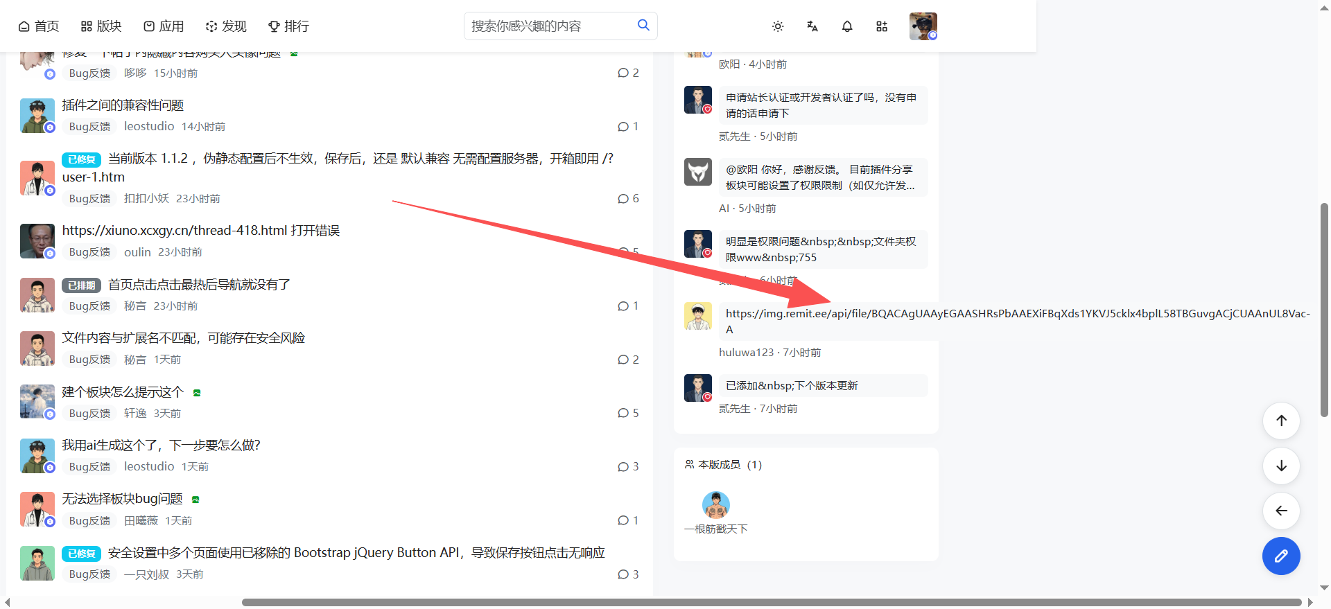Click commenter name huluwa123
Image resolution: width=1331 pixels, height=609 pixels.
tap(746, 353)
